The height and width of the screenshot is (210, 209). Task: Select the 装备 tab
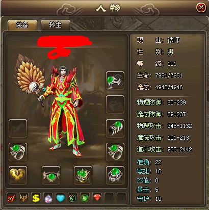coord(22,25)
